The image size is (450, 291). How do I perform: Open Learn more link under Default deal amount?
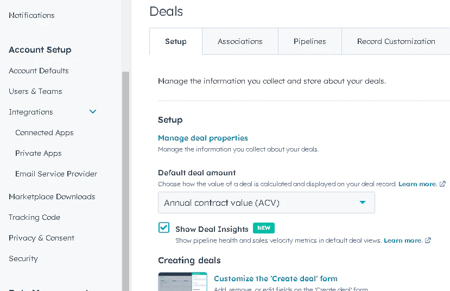coord(417,184)
